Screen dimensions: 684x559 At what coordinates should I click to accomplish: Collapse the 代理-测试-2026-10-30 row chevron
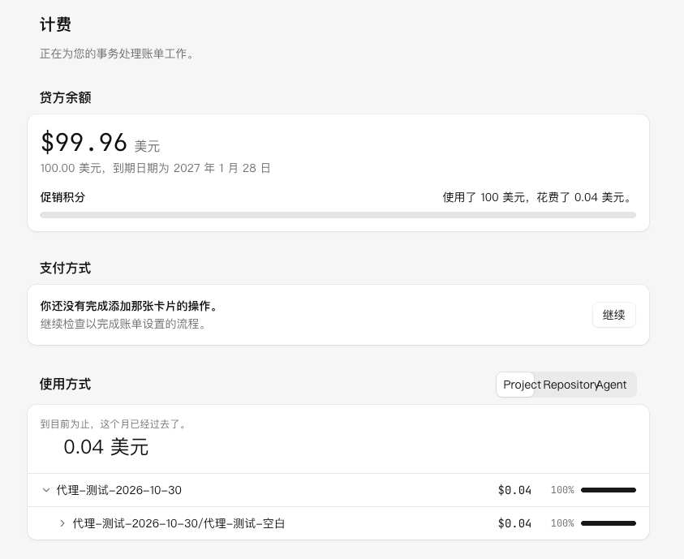pyautogui.click(x=45, y=490)
